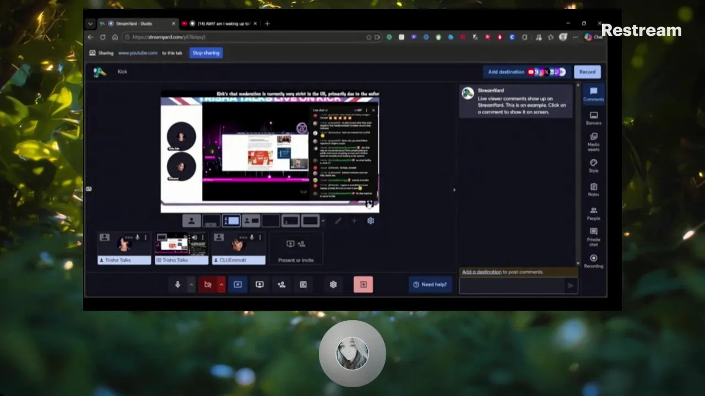Bookmark page with star icon

pyautogui.click(x=368, y=37)
